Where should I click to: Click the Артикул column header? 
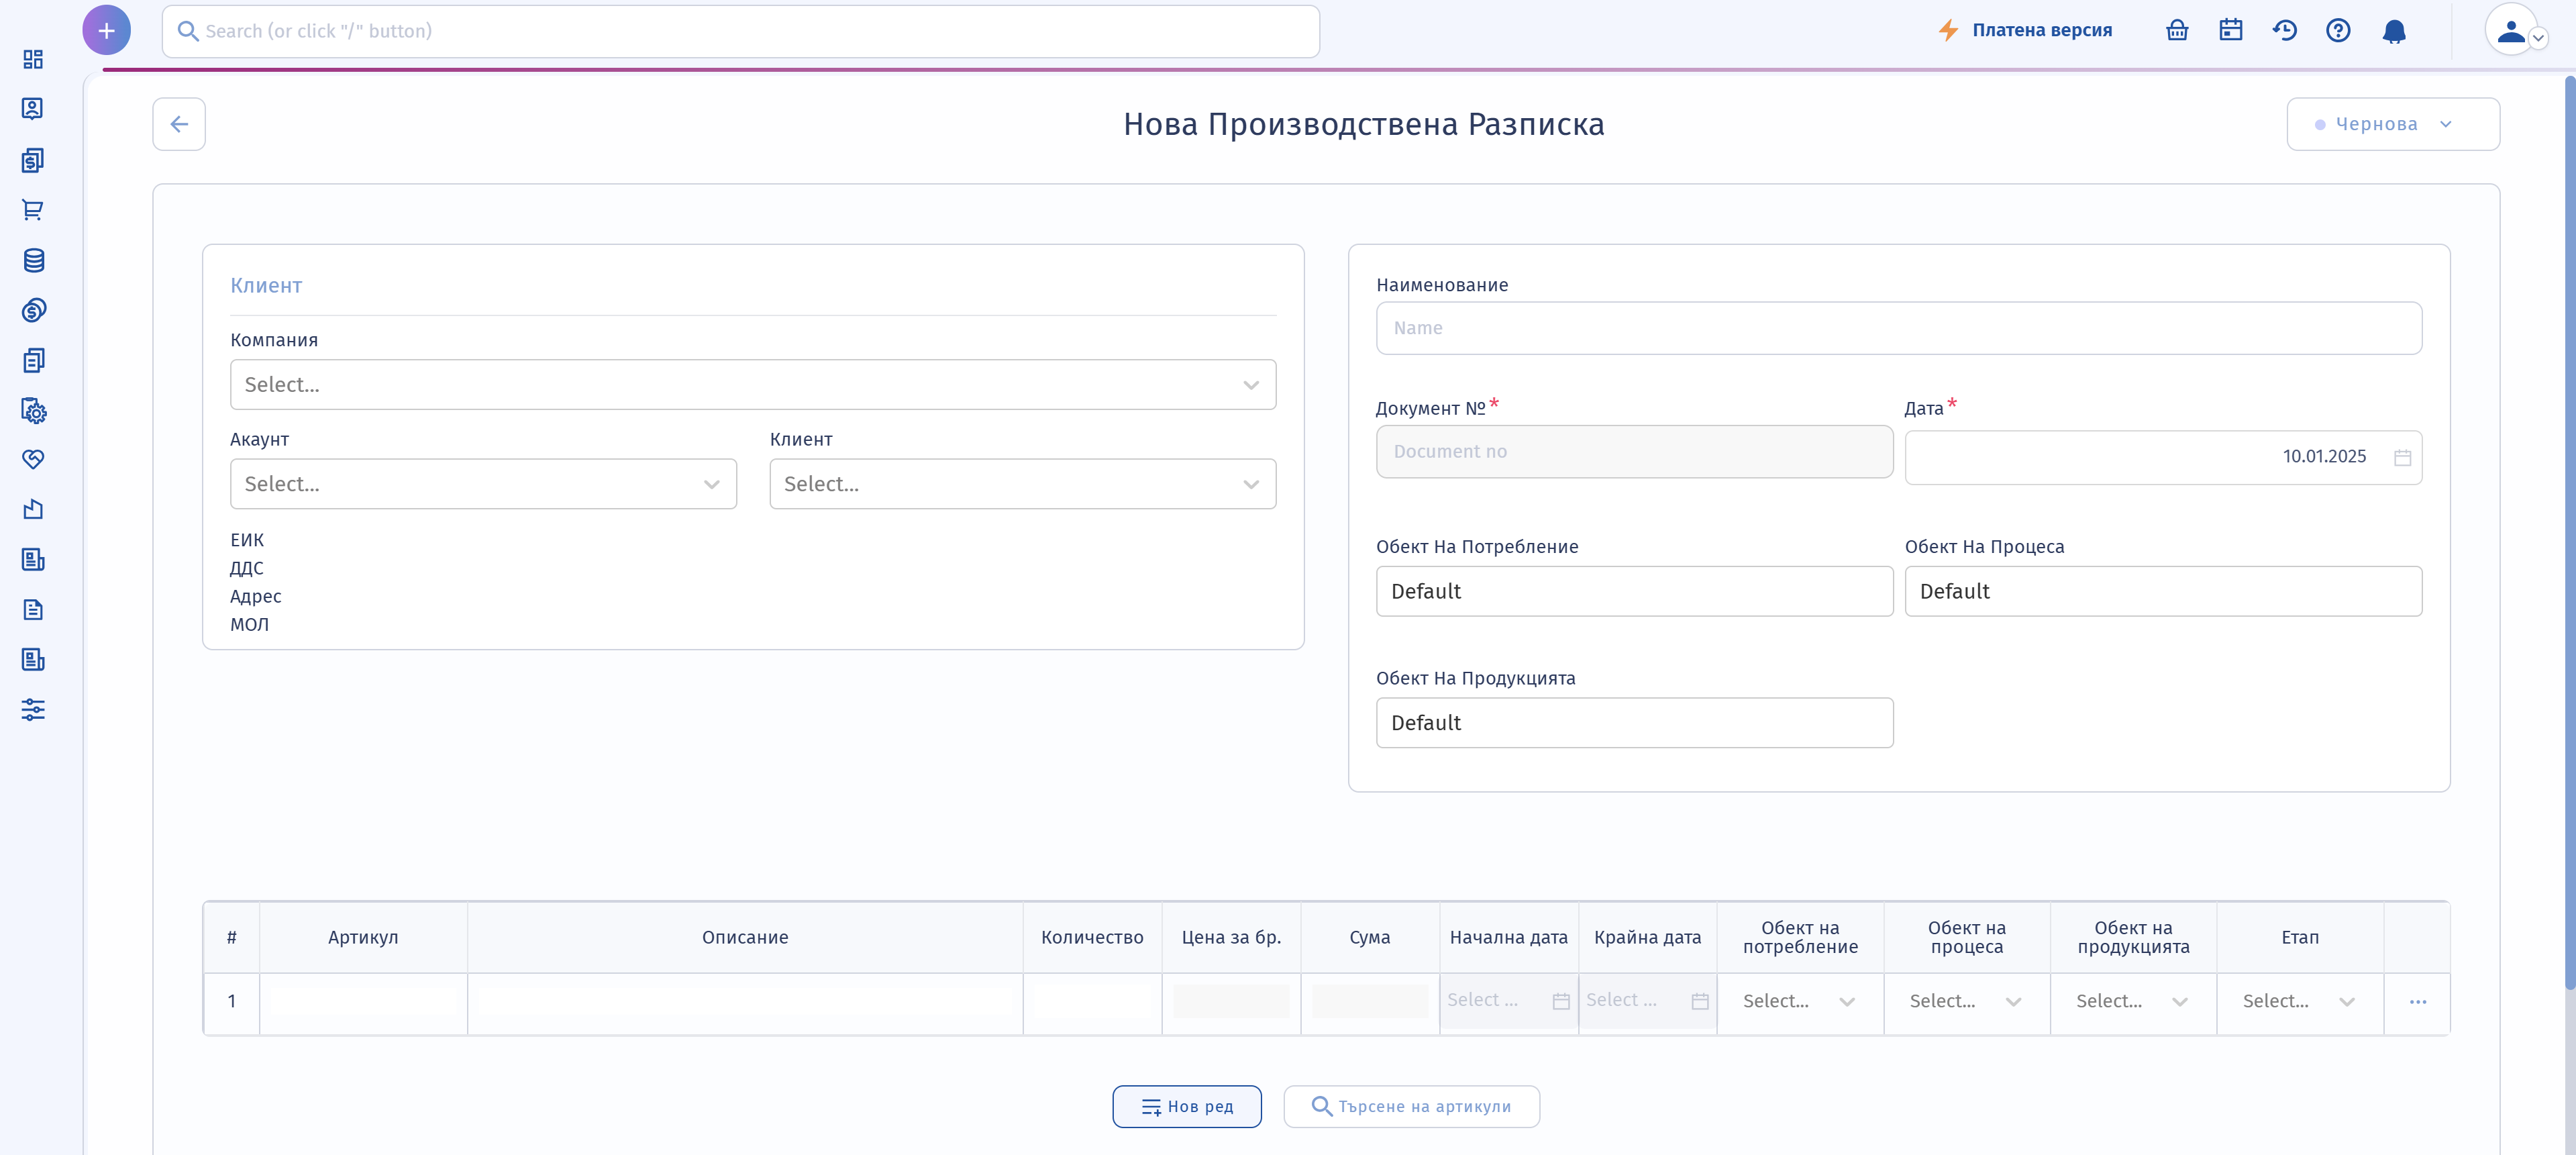[363, 938]
